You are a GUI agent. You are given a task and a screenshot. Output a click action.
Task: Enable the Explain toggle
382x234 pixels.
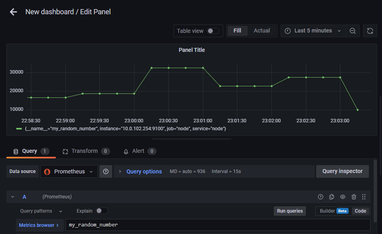pos(101,211)
